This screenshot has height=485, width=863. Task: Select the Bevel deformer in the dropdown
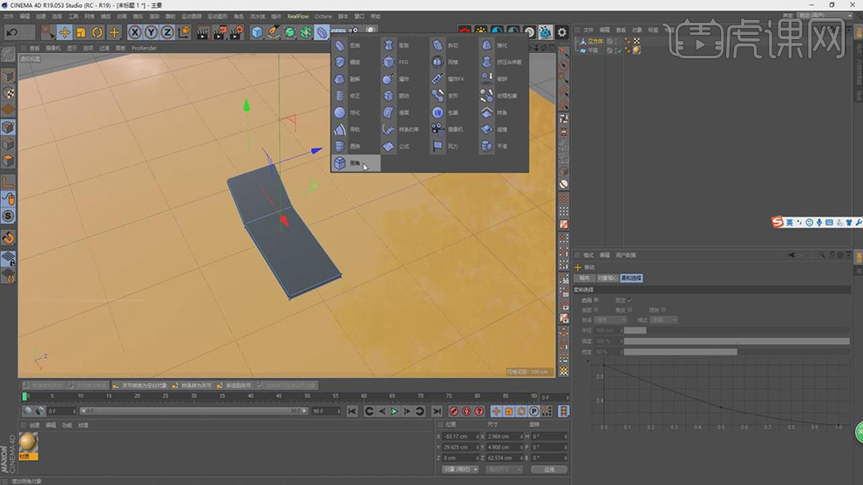[355, 163]
